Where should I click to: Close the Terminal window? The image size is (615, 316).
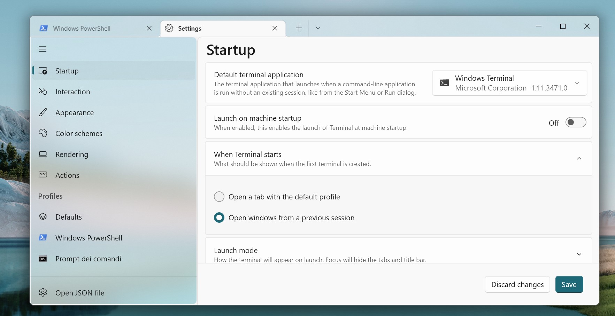click(587, 26)
